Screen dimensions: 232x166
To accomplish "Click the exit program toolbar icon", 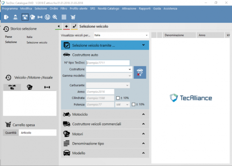I will click(x=6, y=17).
